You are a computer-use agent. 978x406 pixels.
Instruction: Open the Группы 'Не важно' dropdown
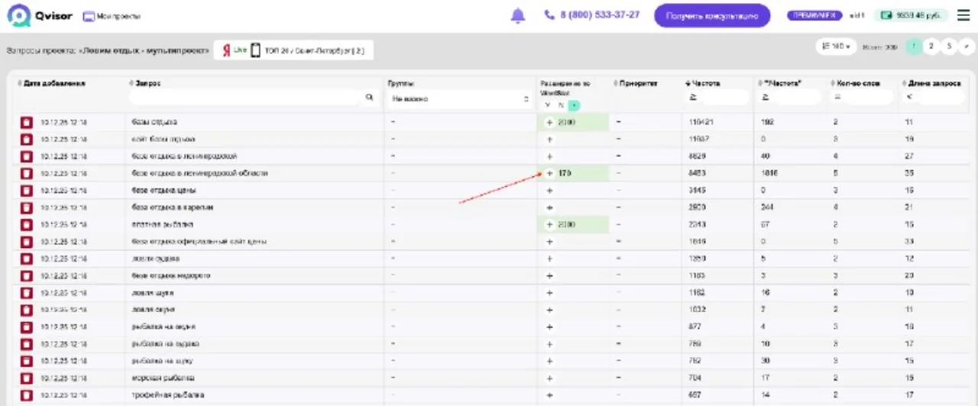coord(460,99)
